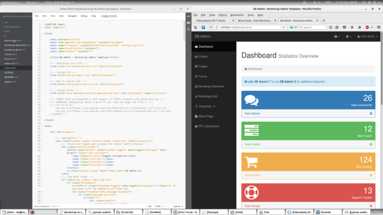Open a new Firefox tab with plus
The height and width of the screenshot is (215, 383).
pyautogui.click(x=324, y=21)
